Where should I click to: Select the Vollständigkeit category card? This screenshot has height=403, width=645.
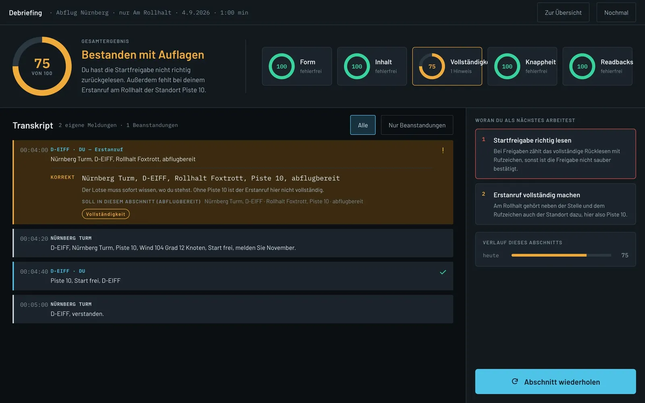coord(447,66)
